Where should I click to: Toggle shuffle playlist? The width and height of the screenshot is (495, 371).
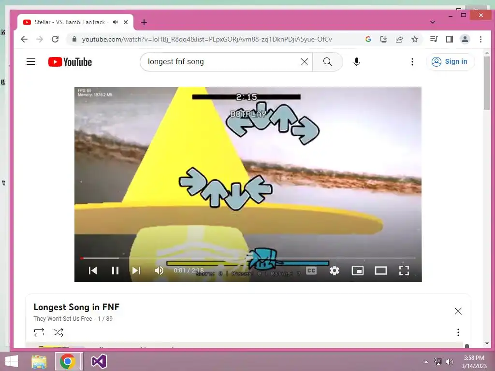coord(58,332)
